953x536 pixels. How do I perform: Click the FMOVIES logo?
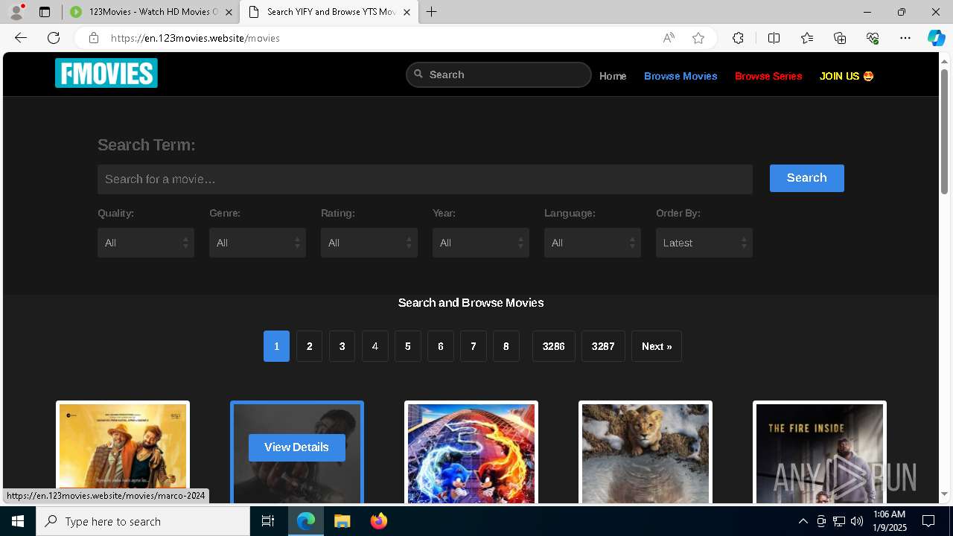[x=106, y=73]
